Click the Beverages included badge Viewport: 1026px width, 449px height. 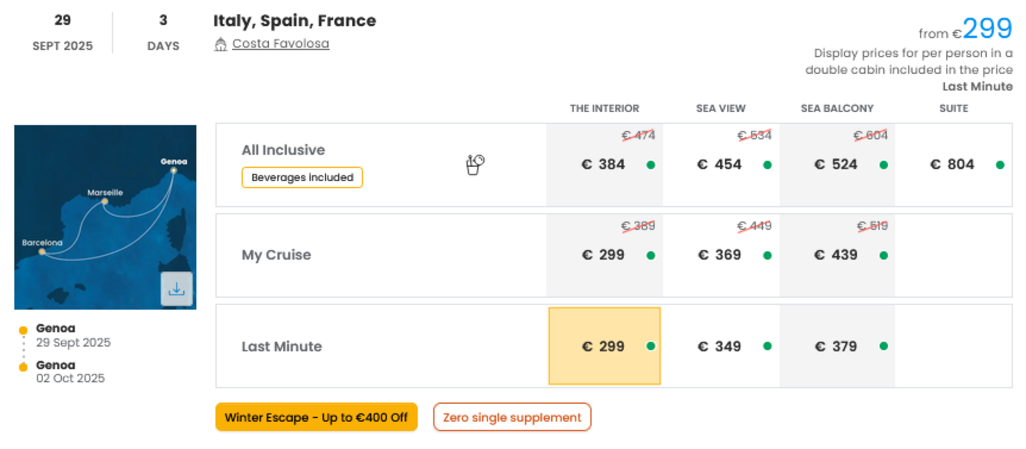pos(302,177)
